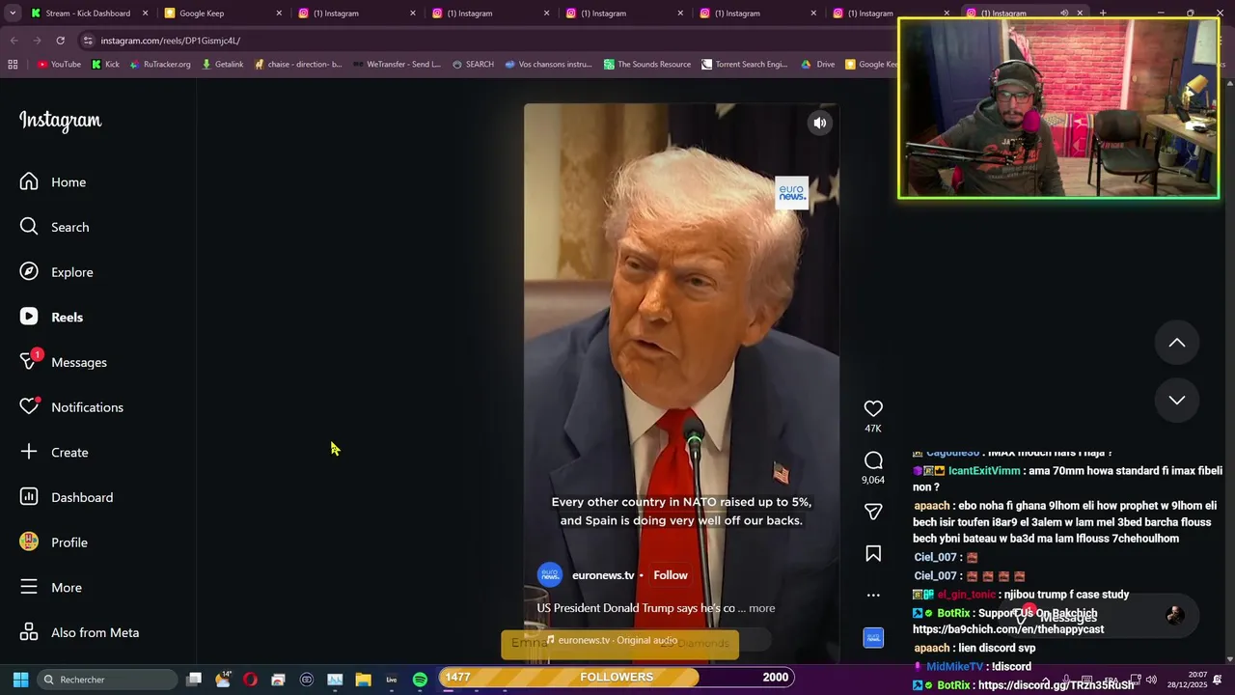Viewport: 1235px width, 695px height.
Task: Open Spotify from the taskbar
Action: [x=420, y=680]
